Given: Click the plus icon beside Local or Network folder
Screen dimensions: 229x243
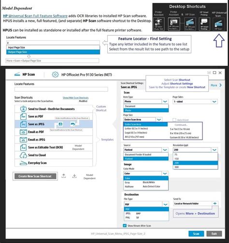Looking at the screenshot, I should tap(215, 203).
